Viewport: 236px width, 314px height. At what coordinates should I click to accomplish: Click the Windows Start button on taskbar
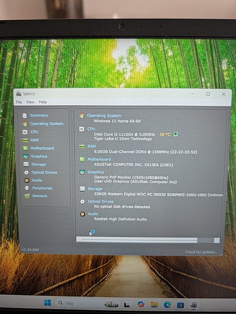tap(47, 303)
